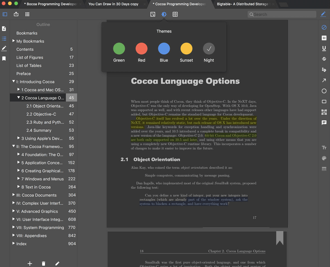The height and width of the screenshot is (267, 330).
Task: Jump to List of Figures entry
Action: pos(43,57)
